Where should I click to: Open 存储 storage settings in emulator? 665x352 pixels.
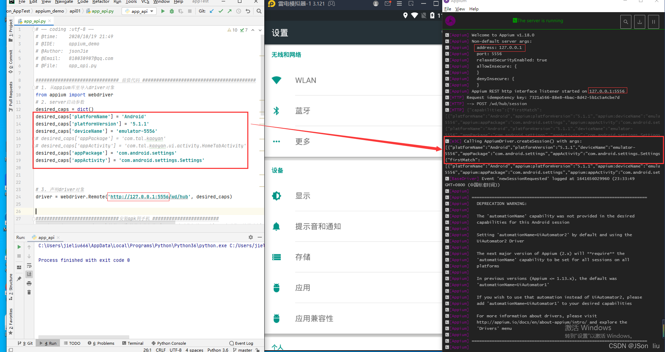coord(353,257)
